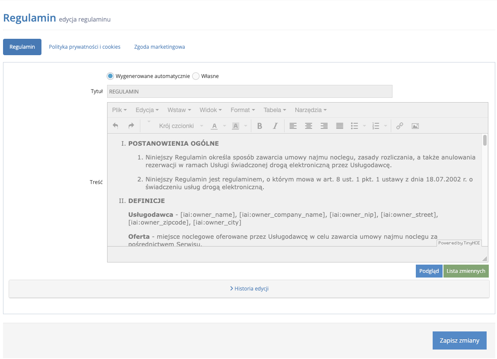Click the POSTANOWIENIA OGÓLNE heading text

[x=174, y=143]
